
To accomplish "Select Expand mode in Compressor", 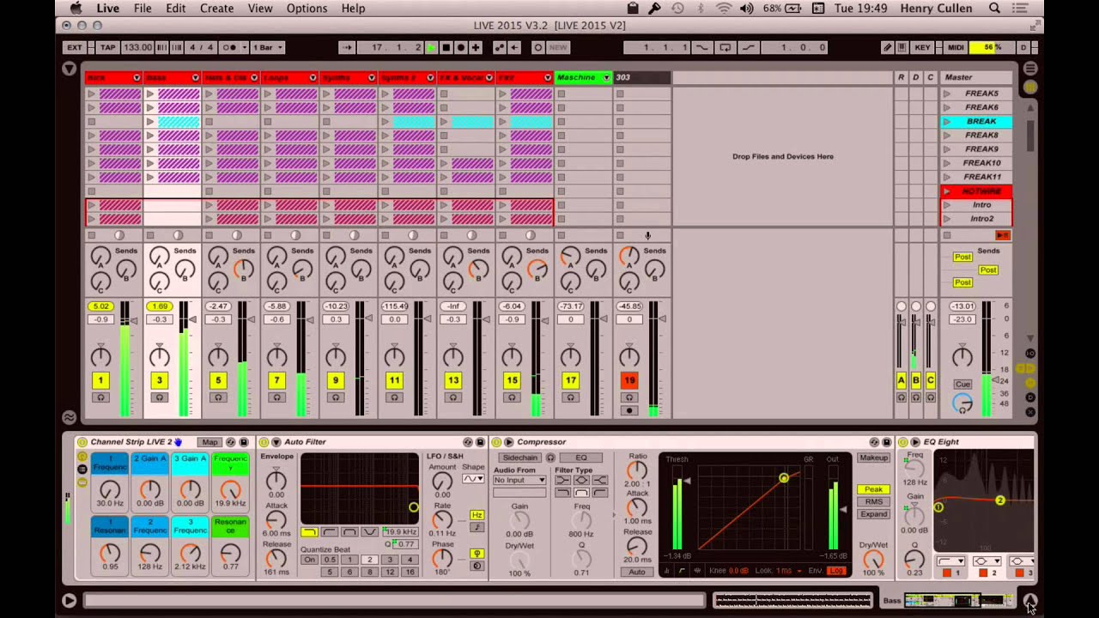I will tap(873, 514).
